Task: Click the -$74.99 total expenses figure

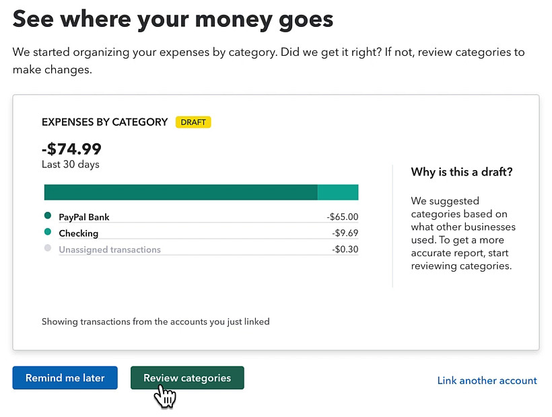Action: [71, 149]
